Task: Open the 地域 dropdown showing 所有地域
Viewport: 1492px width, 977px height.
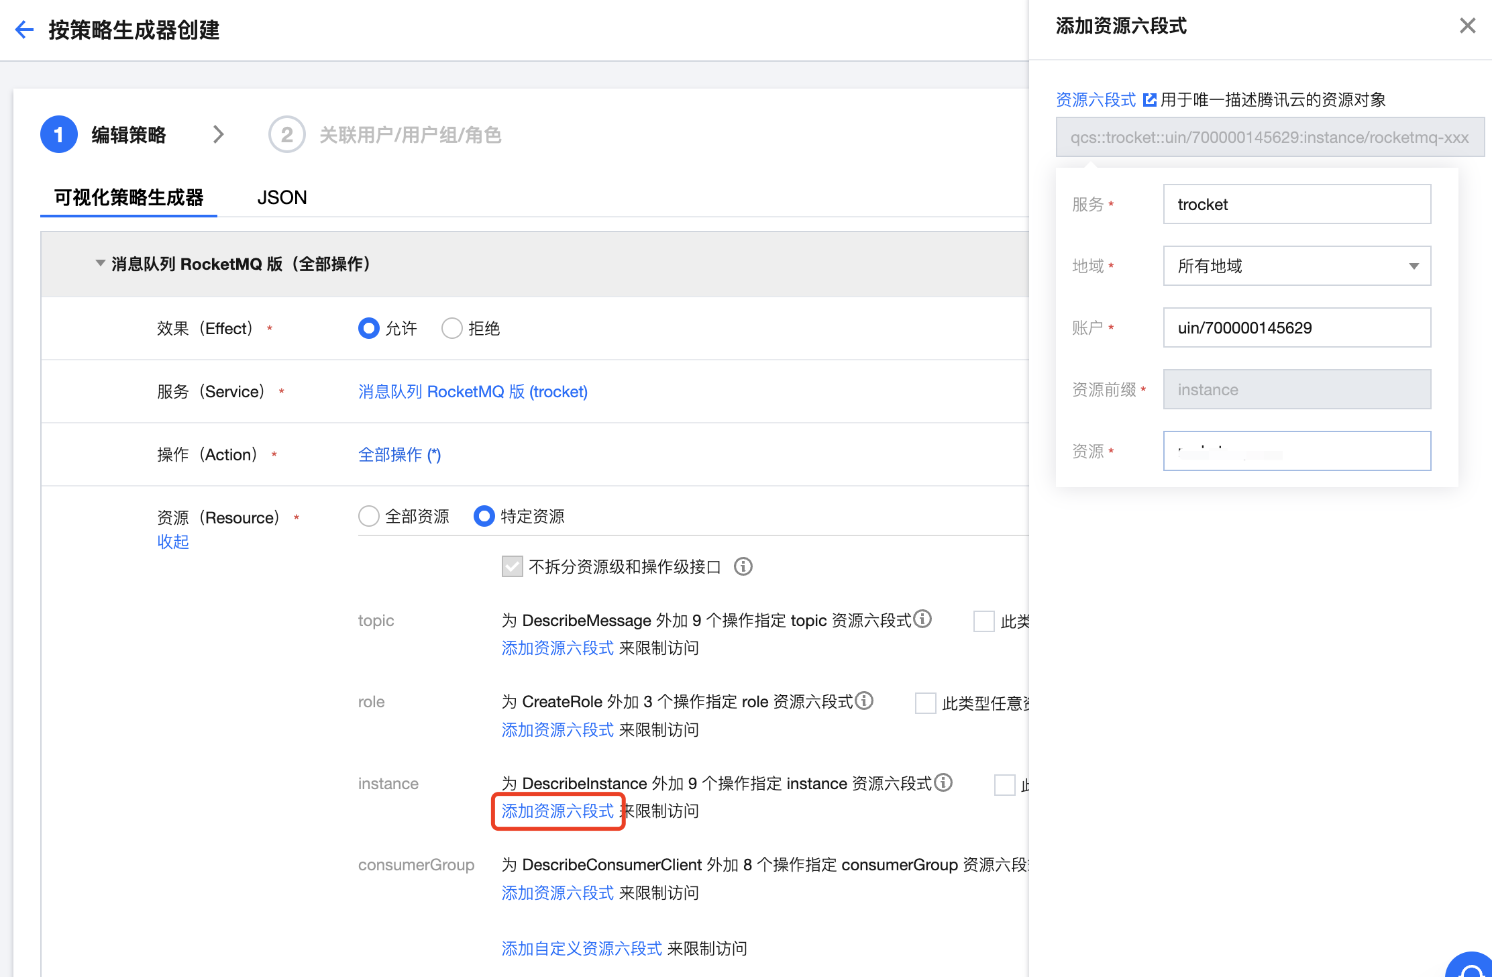Action: 1297,266
